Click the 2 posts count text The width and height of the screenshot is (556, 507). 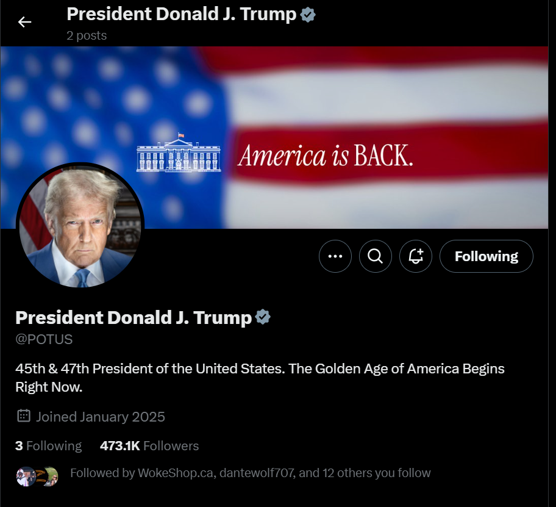(x=87, y=35)
